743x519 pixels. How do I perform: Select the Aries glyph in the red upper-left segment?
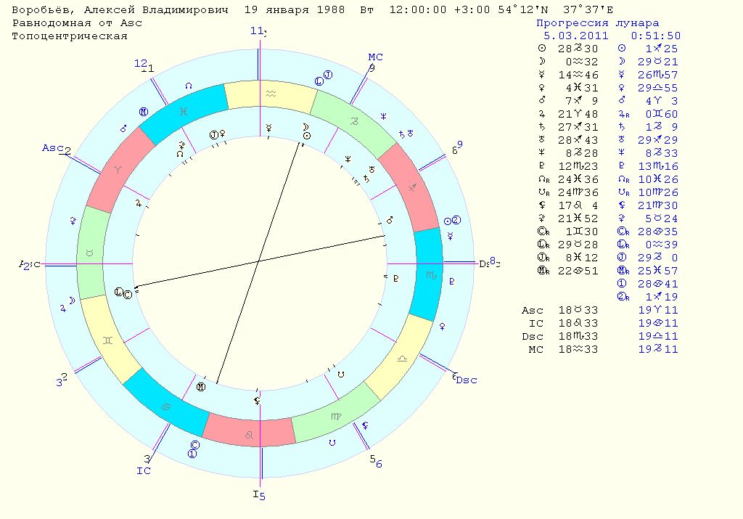(x=118, y=169)
